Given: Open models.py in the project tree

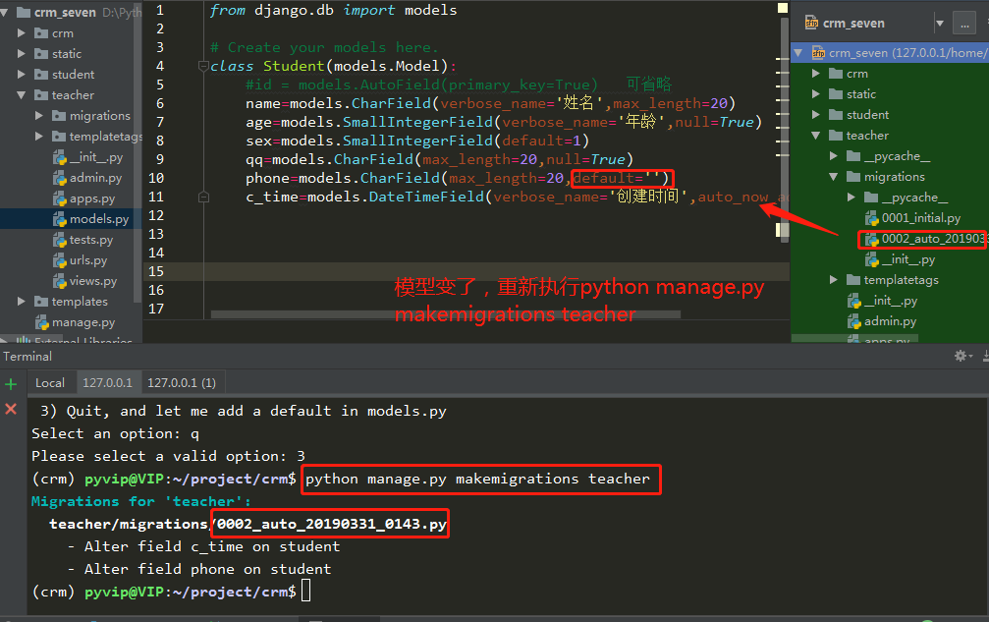Looking at the screenshot, I should tap(99, 219).
